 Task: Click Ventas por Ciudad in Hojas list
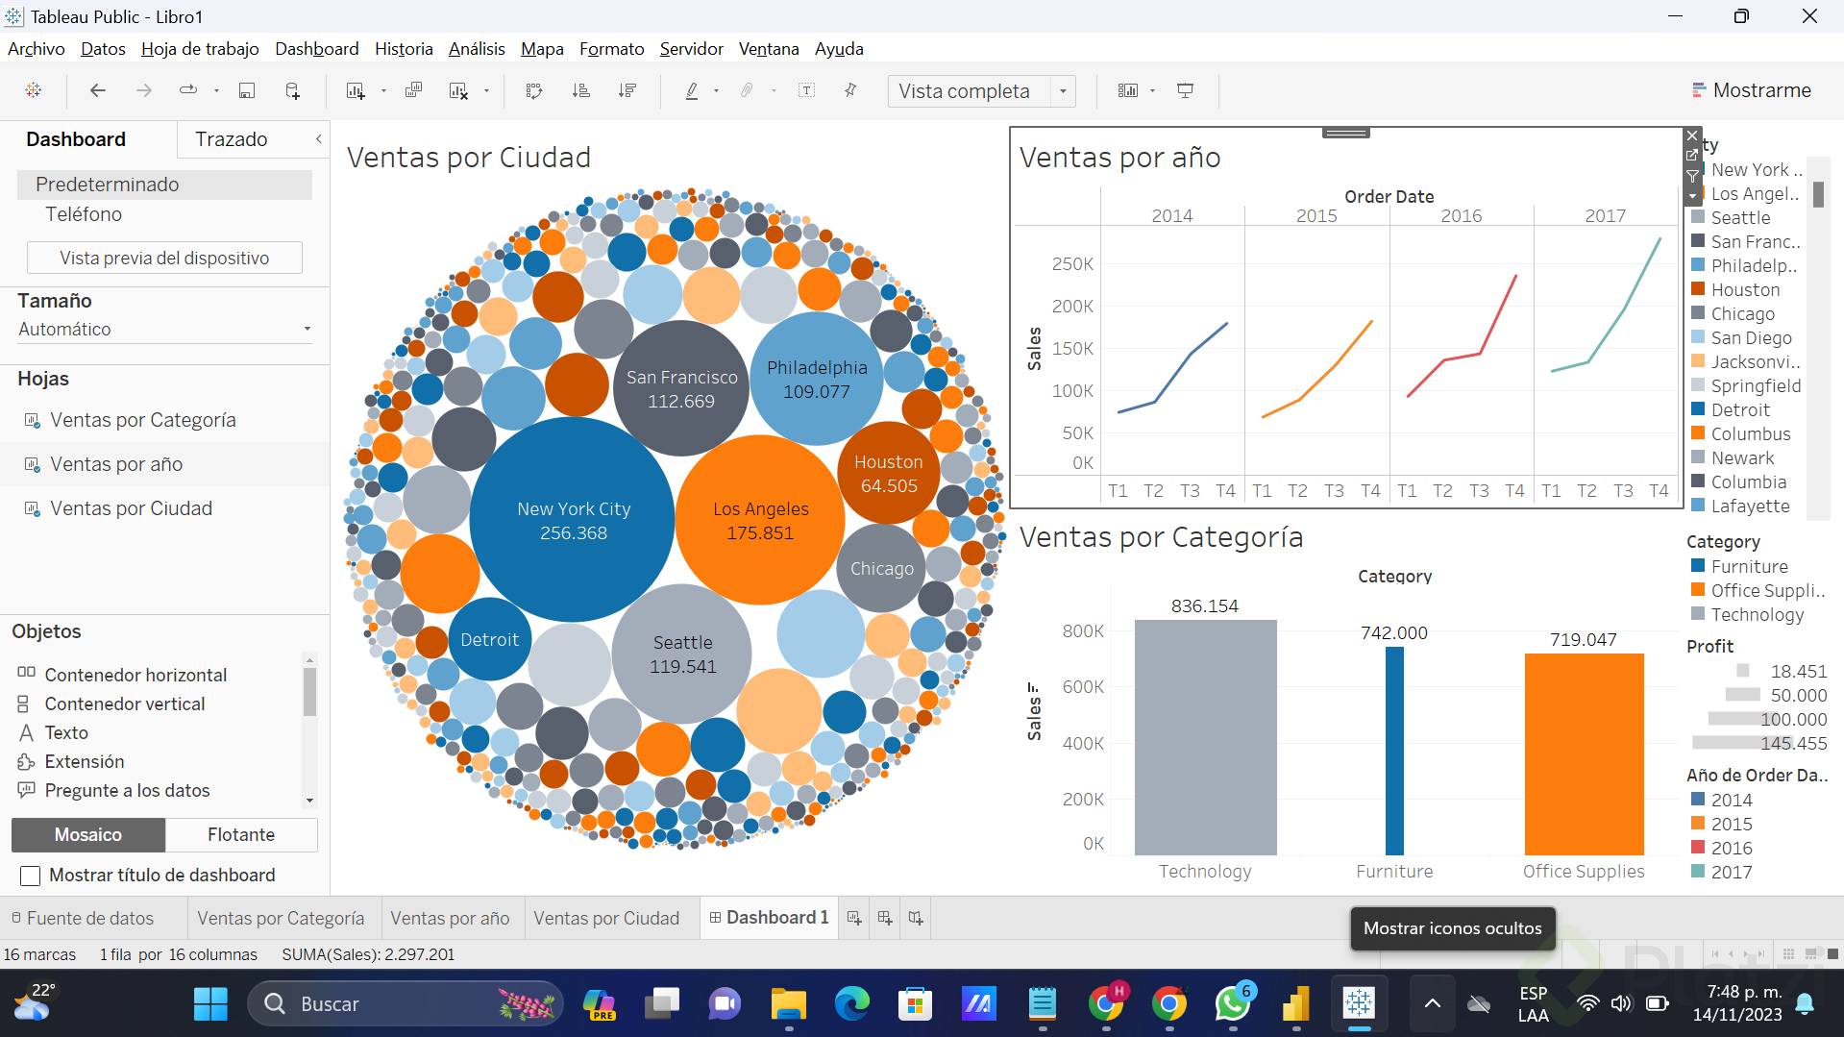tap(131, 508)
